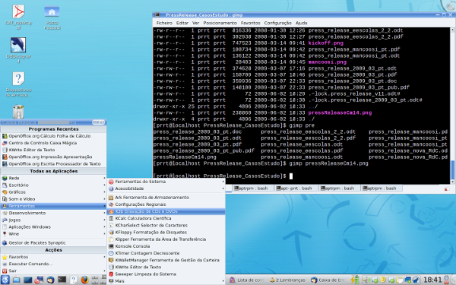Open Caixa de Entrada Thunderbird taskbar entry
The height and width of the screenshot is (285, 456).
pyautogui.click(x=328, y=280)
